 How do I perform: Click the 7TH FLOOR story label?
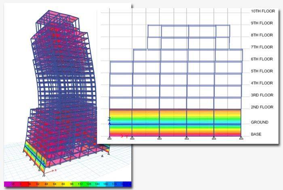[262, 47]
